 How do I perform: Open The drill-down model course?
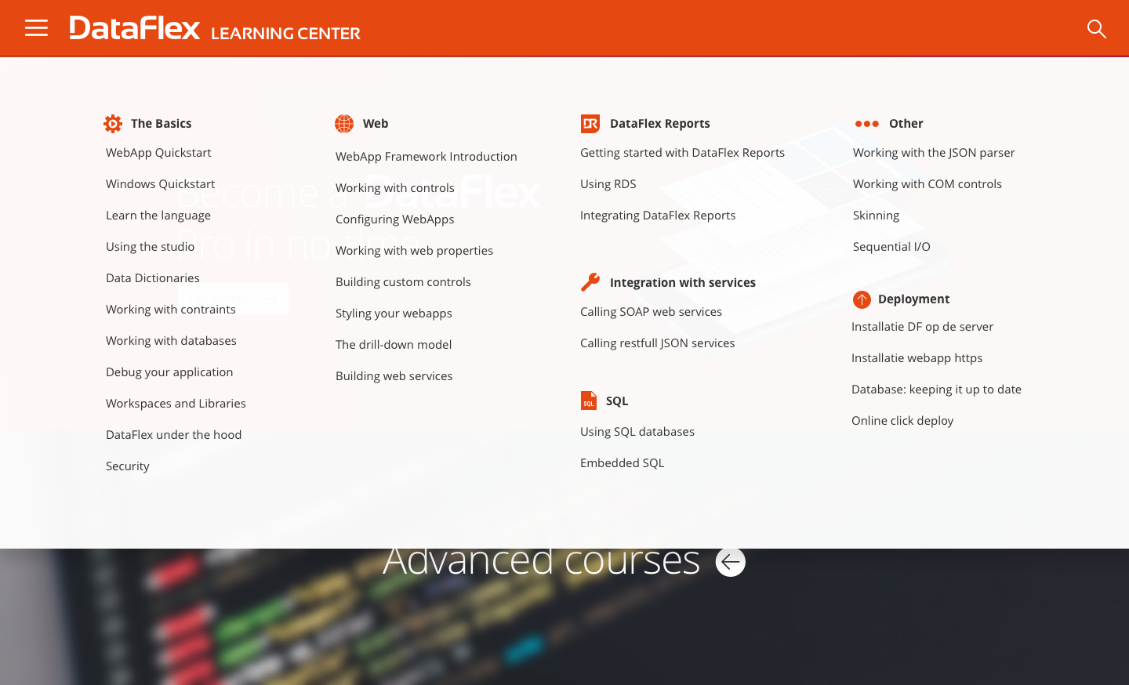394,345
